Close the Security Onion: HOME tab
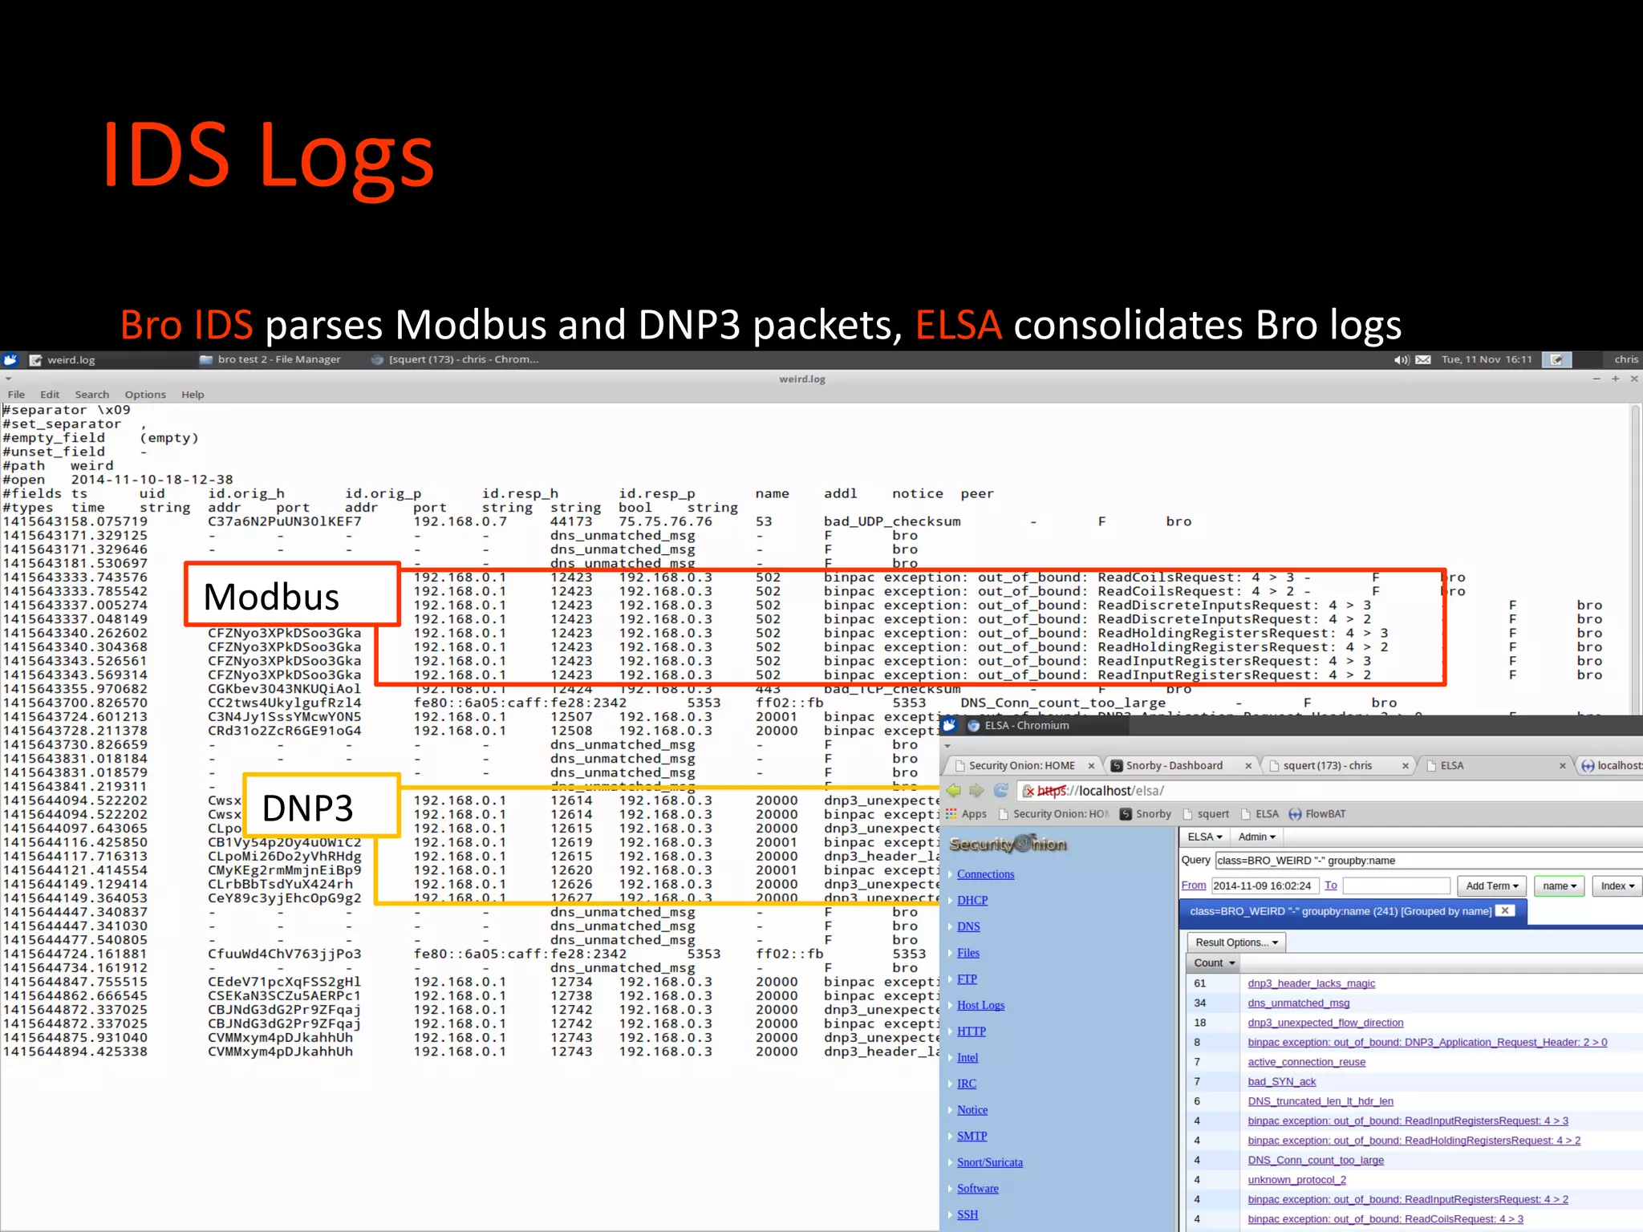Viewport: 1643px width, 1232px height. [x=1091, y=766]
